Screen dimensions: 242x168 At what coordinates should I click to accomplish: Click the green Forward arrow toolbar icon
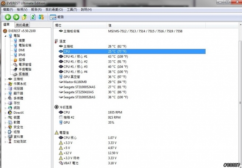[16, 17]
